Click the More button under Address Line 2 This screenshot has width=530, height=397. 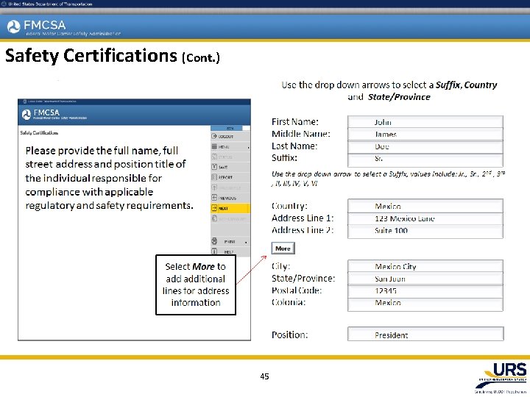[x=283, y=248]
